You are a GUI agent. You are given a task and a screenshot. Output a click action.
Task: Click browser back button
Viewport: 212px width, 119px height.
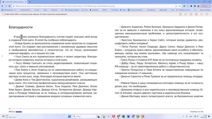(x=2, y=6)
